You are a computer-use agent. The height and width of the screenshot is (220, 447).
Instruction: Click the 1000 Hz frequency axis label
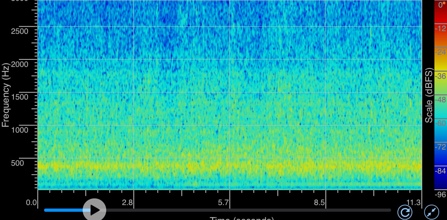[x=20, y=130]
